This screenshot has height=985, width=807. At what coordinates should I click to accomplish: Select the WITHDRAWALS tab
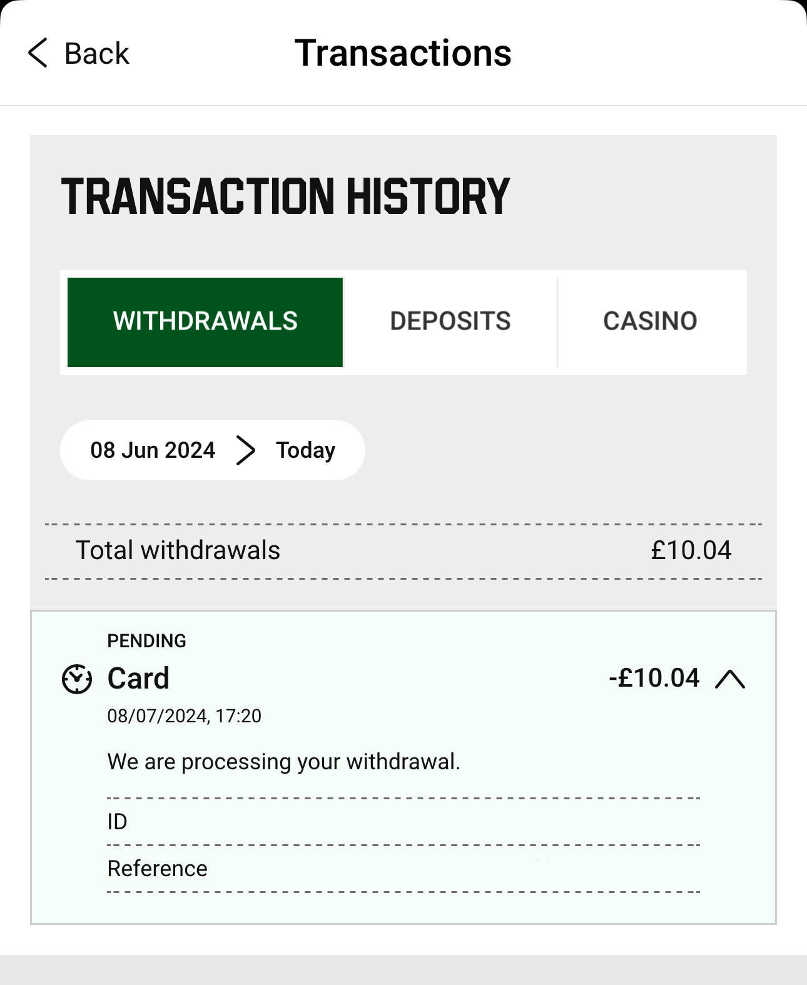205,321
